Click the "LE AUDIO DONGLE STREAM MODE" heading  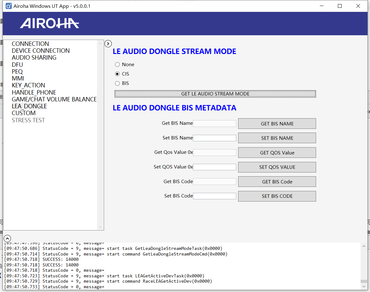tap(174, 51)
